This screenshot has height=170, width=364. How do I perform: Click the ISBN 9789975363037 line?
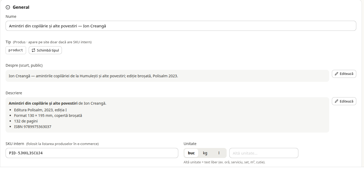tap(33, 127)
